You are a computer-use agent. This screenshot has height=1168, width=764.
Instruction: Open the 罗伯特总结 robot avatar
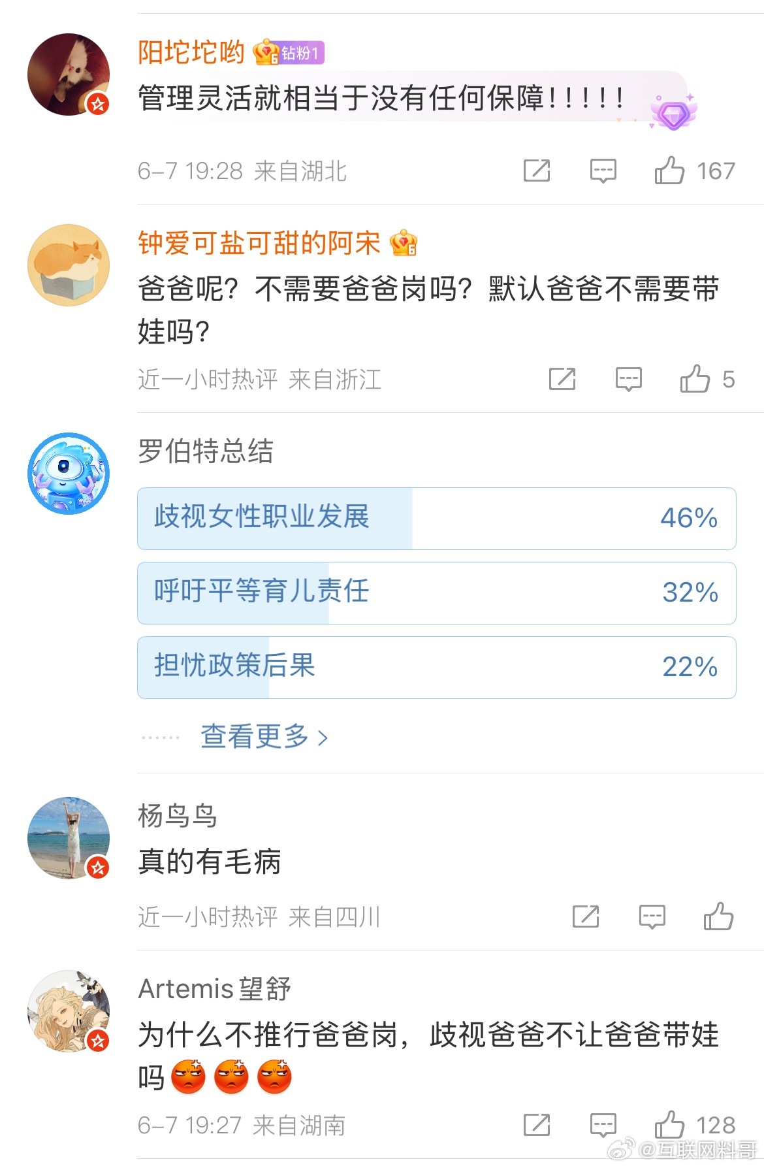[69, 474]
